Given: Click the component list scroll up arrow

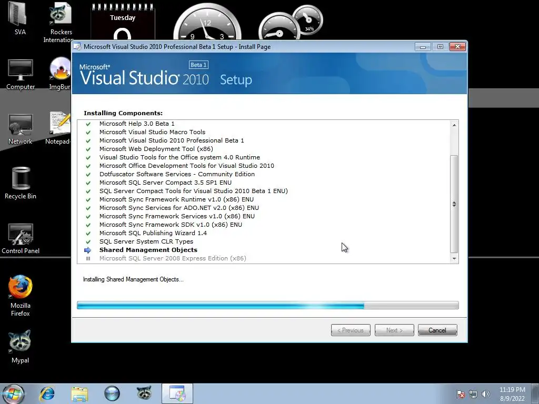Looking at the screenshot, I should tap(454, 125).
